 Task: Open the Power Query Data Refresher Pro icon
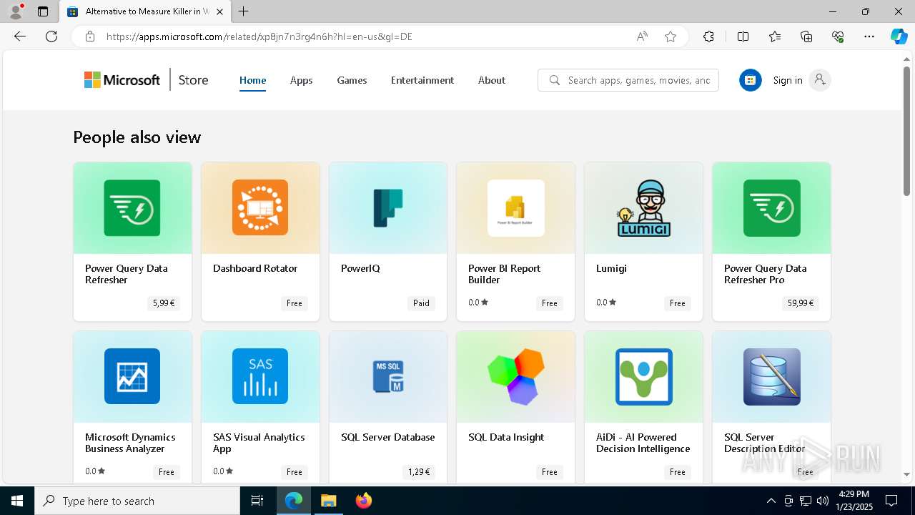[x=771, y=208]
